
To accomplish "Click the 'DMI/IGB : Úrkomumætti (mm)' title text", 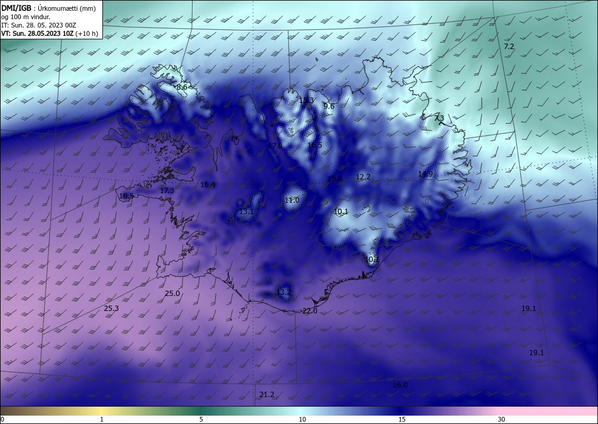I will pyautogui.click(x=48, y=8).
